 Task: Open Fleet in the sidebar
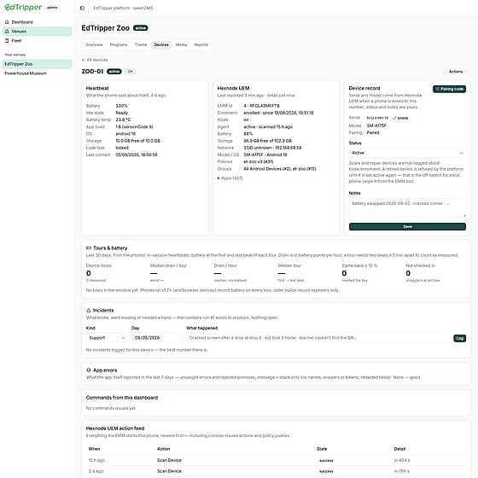pos(38,41)
